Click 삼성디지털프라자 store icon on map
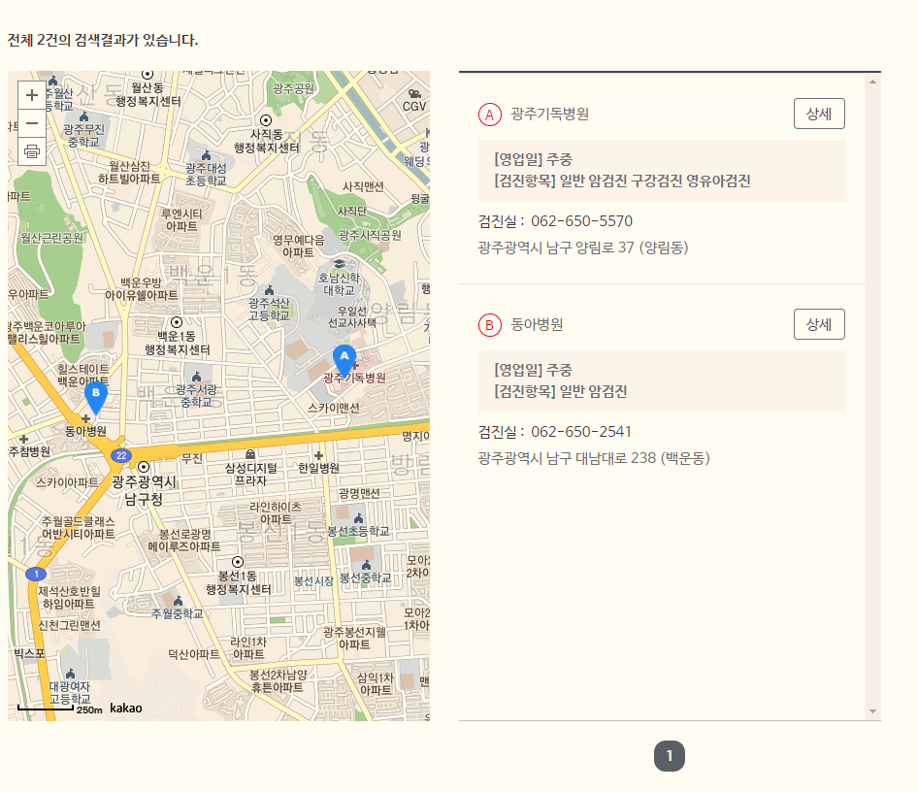The image size is (918, 792). click(x=250, y=454)
